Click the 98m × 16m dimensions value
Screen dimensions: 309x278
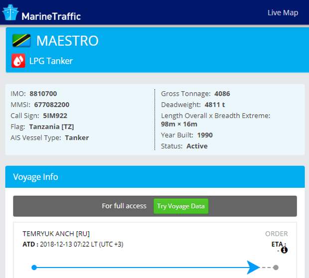coord(179,124)
